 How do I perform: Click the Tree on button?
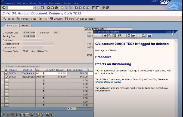point(9,19)
